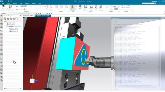
Task: Select Machining Method View icon in navigator
Action: click(x=14, y=19)
